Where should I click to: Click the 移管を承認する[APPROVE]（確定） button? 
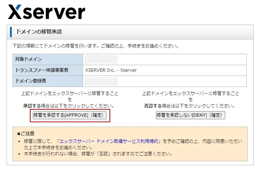tap(70, 115)
